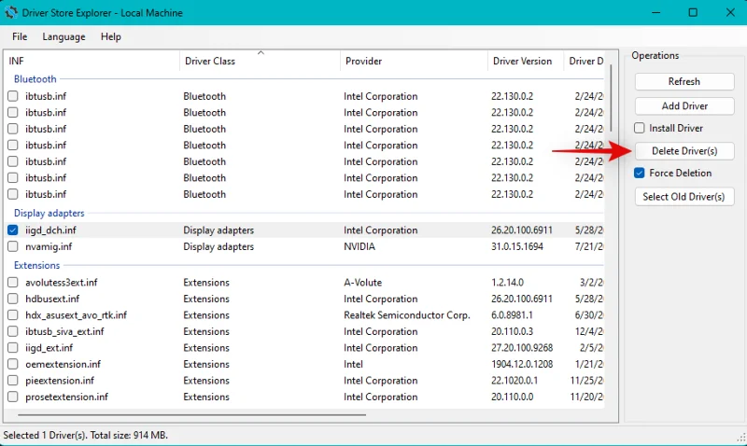Open the File menu
This screenshot has height=446, width=747.
(x=20, y=36)
